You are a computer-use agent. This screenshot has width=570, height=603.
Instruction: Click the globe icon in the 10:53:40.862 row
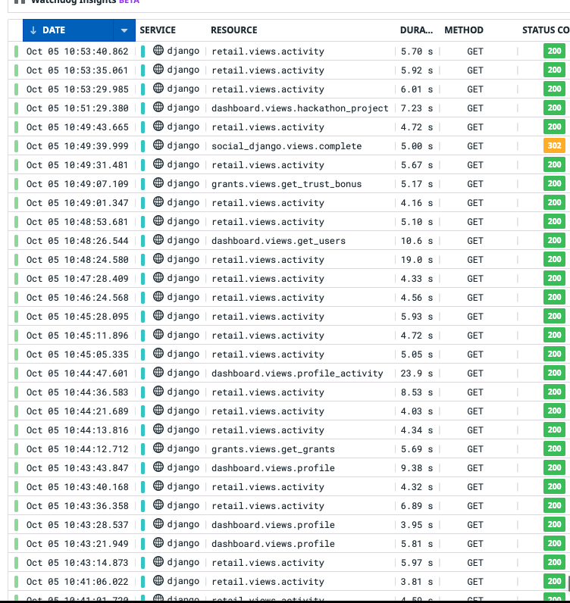(x=158, y=51)
